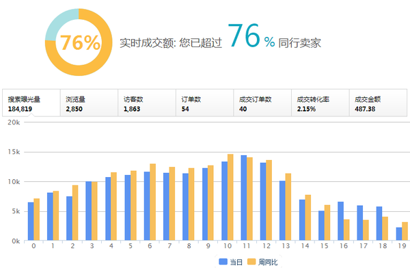Viewport: 410px width, 268px height.
Task: Click the blue bar at hour 18
Action: click(379, 224)
